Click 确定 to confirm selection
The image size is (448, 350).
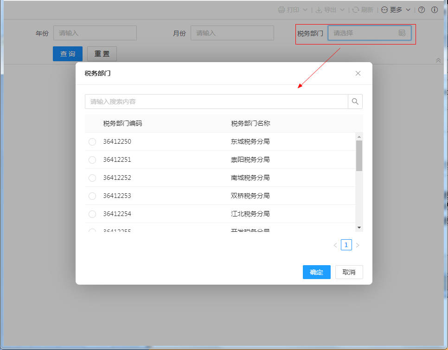(316, 272)
